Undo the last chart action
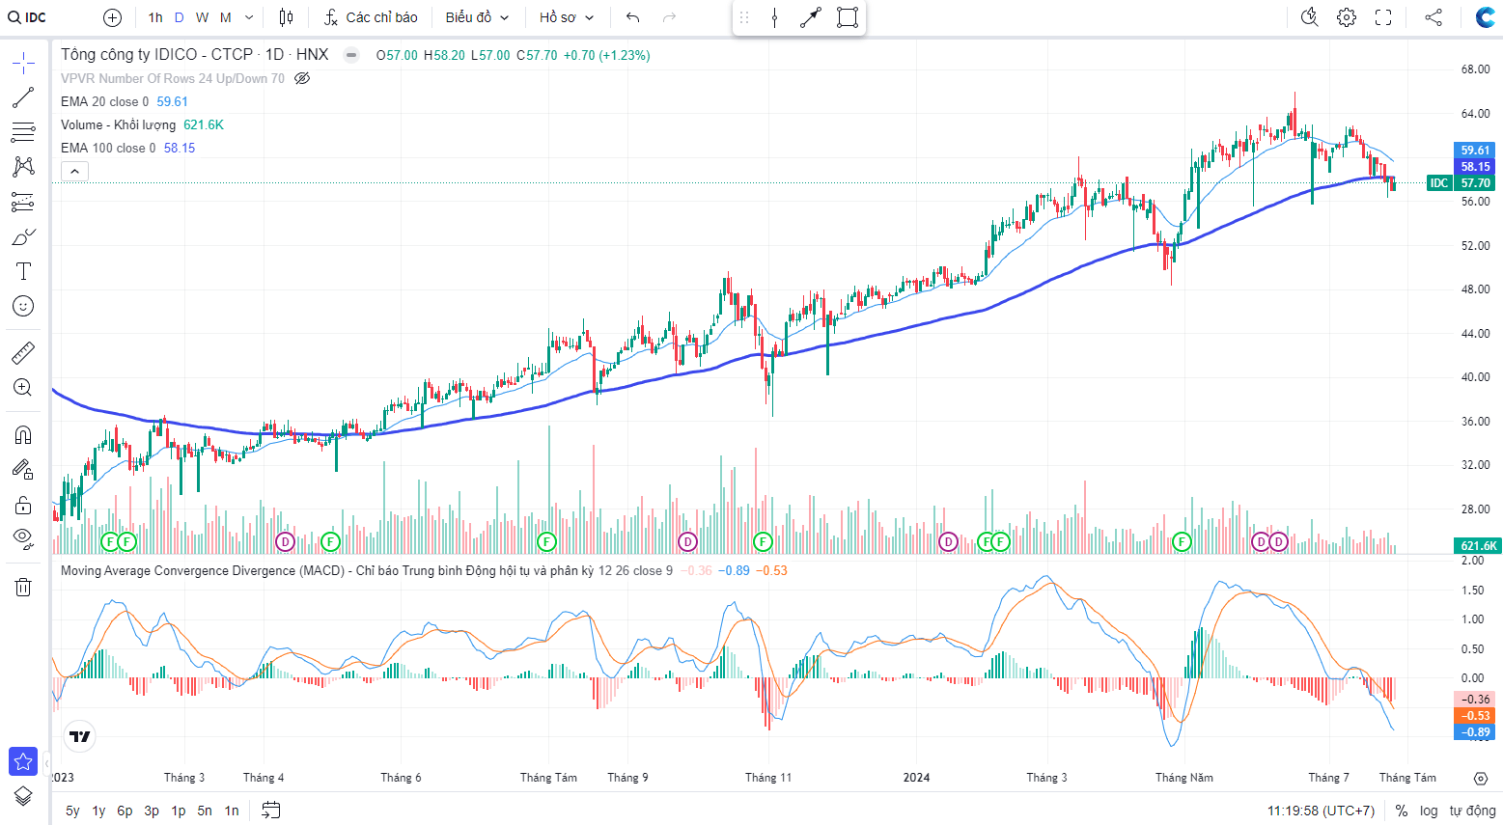 [x=633, y=17]
